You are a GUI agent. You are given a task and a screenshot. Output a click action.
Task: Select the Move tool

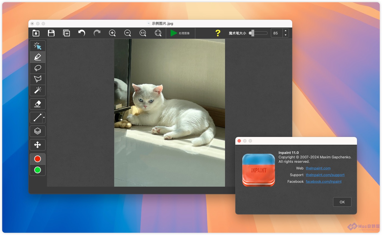click(38, 145)
